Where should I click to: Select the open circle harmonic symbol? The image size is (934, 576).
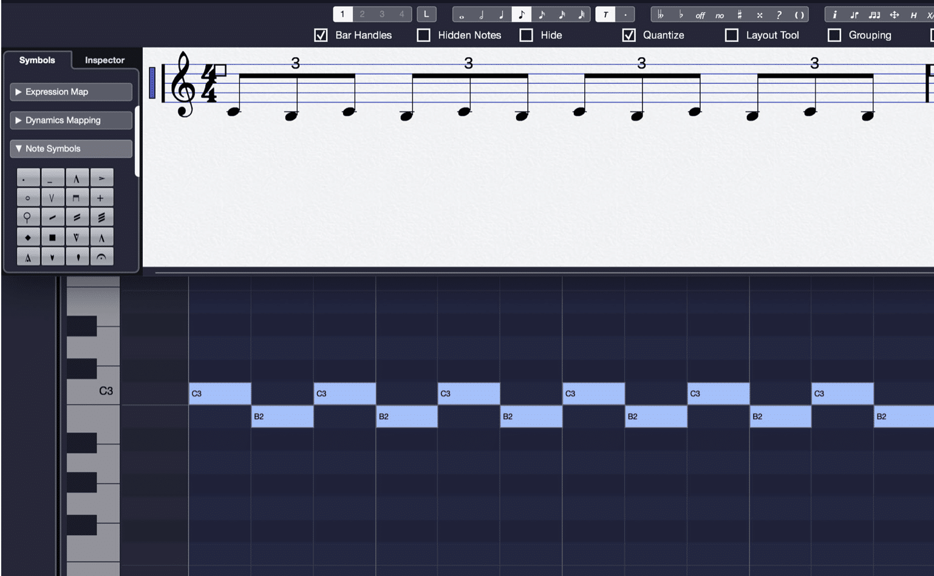pos(28,197)
